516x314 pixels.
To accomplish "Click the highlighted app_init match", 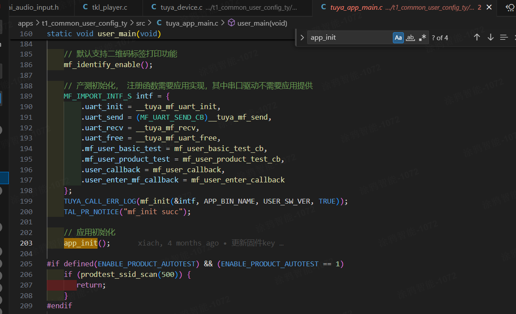I will (81, 243).
